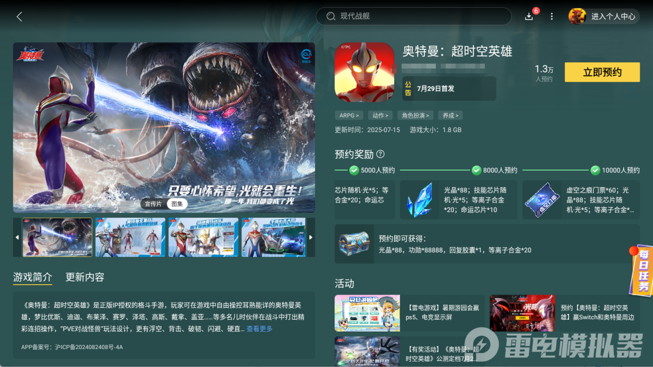Screen dimensions: 653x367
Task: Open 进入个人中心
Action: 613,16
